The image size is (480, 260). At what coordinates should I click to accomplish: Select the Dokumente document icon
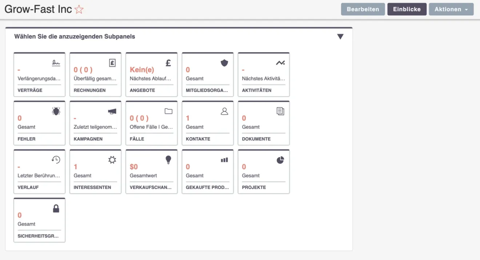pos(280,111)
